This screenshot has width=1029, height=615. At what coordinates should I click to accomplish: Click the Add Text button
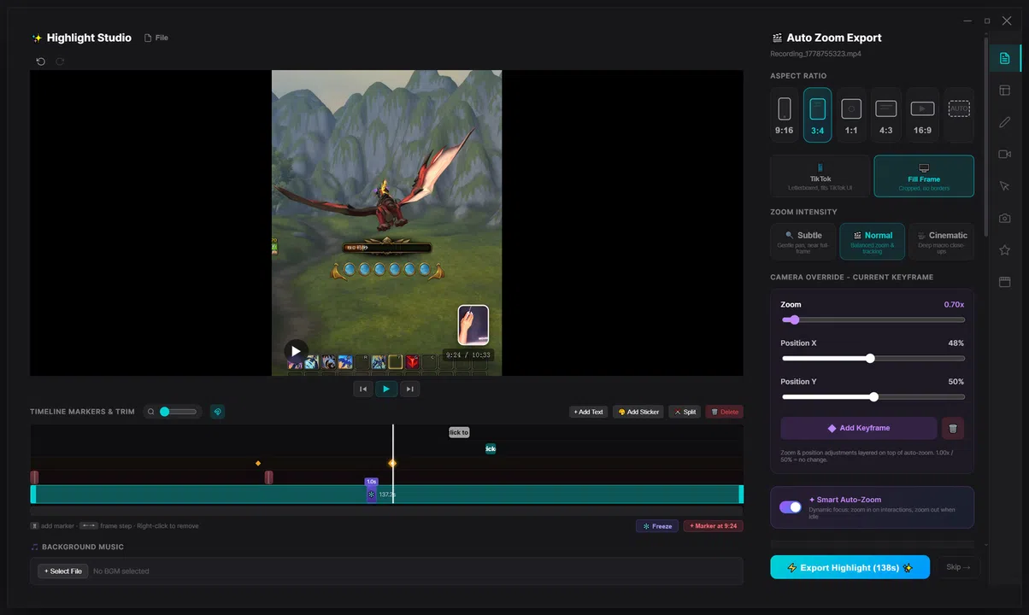(588, 412)
